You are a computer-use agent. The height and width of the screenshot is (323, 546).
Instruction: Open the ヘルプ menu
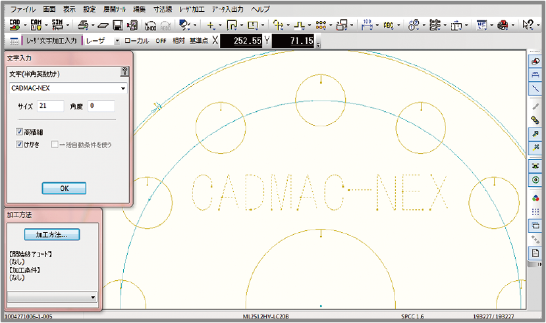[260, 9]
